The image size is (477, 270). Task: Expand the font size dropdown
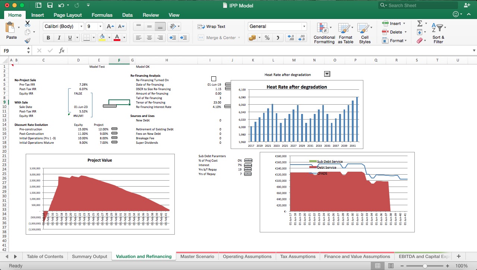pyautogui.click(x=99, y=26)
